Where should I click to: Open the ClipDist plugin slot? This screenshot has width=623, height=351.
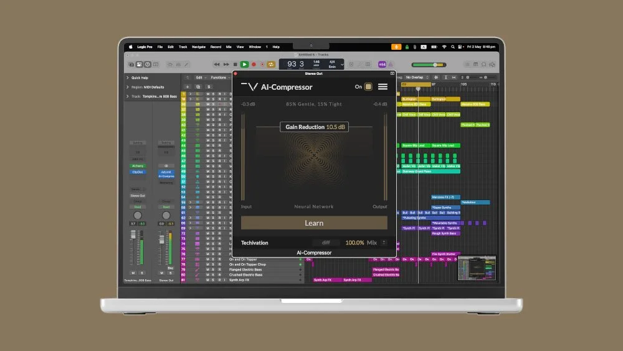(138, 172)
